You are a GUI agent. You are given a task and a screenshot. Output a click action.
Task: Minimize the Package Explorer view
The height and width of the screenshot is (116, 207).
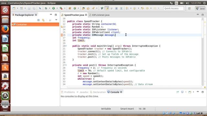pos(51,15)
